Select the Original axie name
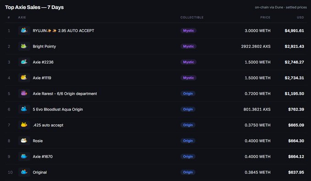 (x=40, y=172)
